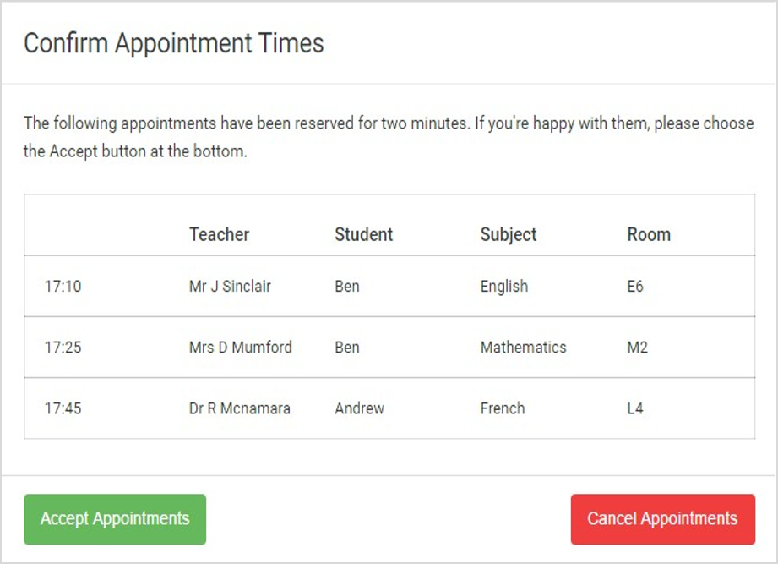Click room L4 cell

click(x=635, y=408)
